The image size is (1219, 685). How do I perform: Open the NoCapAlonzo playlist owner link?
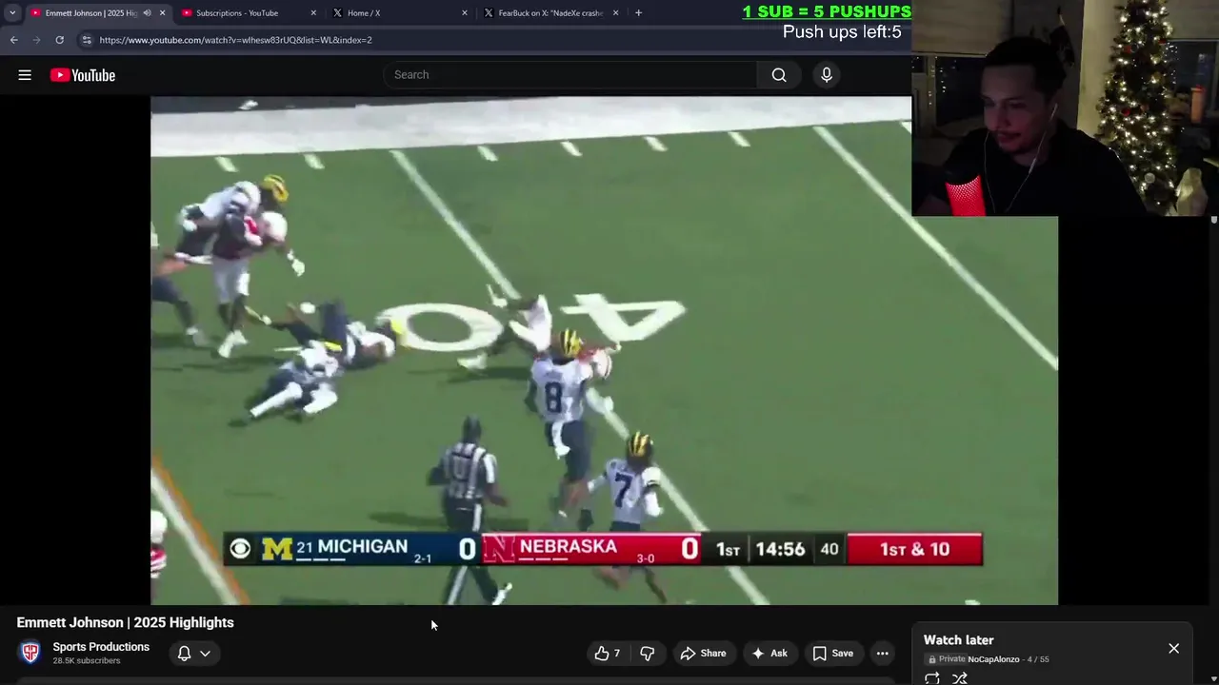click(x=993, y=659)
